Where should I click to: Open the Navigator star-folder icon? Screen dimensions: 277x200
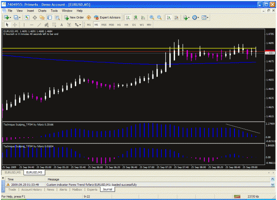click(x=42, y=17)
